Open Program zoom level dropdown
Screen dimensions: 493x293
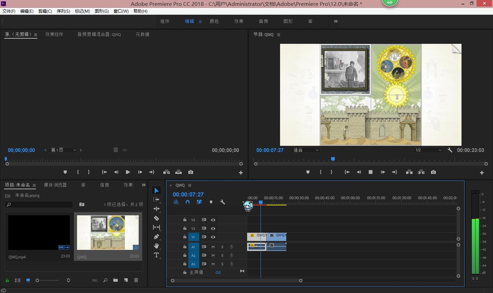pyautogui.click(x=305, y=150)
